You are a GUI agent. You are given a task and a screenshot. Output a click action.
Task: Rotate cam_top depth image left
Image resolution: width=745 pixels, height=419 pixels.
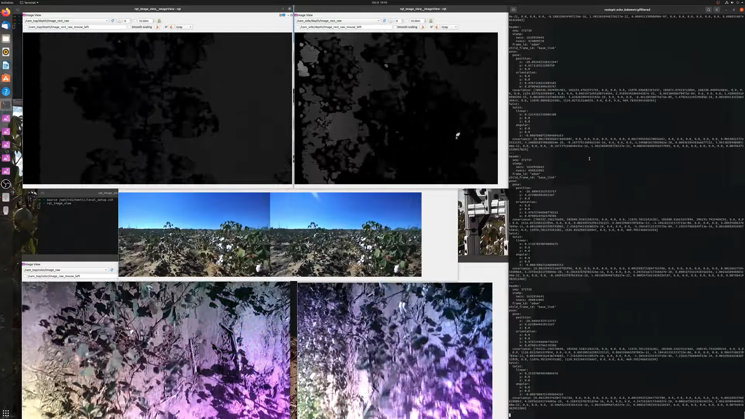(x=157, y=27)
